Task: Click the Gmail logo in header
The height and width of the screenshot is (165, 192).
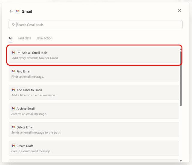Action: pos(18,11)
